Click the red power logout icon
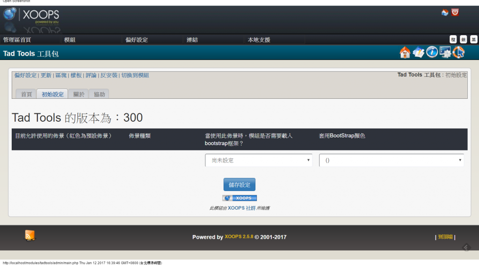 [x=455, y=13]
